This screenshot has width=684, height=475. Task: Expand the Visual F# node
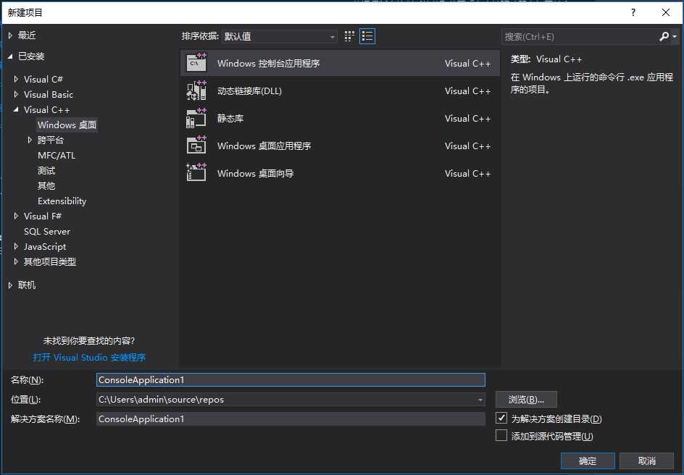click(x=16, y=217)
